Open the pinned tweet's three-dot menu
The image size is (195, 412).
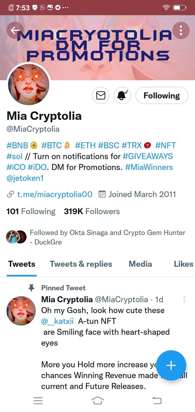click(184, 299)
